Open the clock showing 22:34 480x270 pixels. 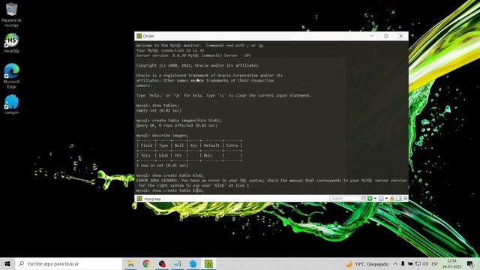pos(451,264)
